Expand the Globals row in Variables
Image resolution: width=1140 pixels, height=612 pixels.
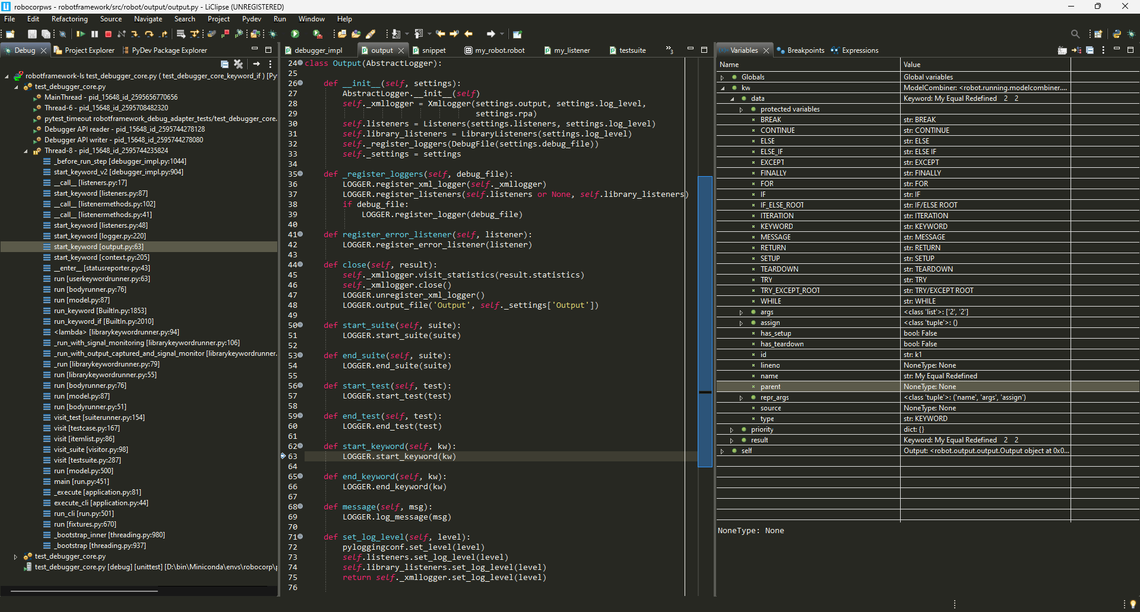click(722, 77)
